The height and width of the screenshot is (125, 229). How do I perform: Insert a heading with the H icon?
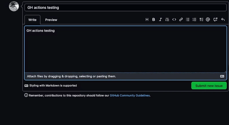pos(147,19)
